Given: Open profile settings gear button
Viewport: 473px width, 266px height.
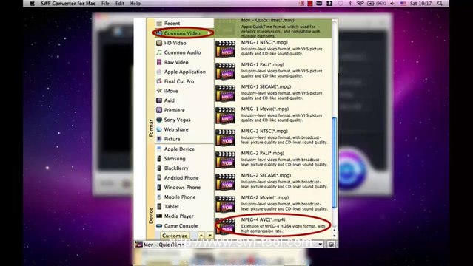Looking at the screenshot, I should tap(331, 245).
